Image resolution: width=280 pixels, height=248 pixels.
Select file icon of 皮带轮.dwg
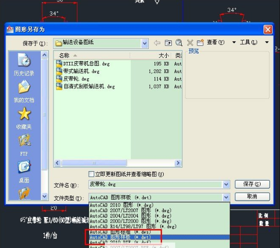click(x=59, y=79)
